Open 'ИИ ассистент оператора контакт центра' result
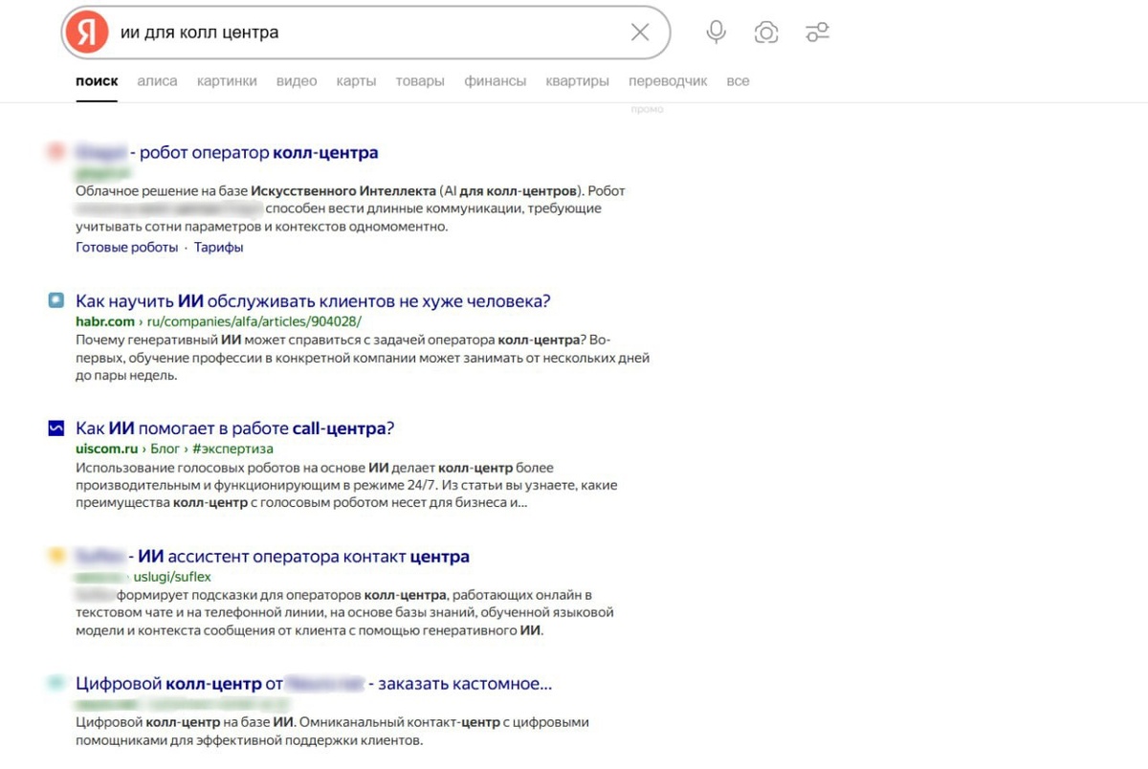The image size is (1148, 769). click(273, 556)
